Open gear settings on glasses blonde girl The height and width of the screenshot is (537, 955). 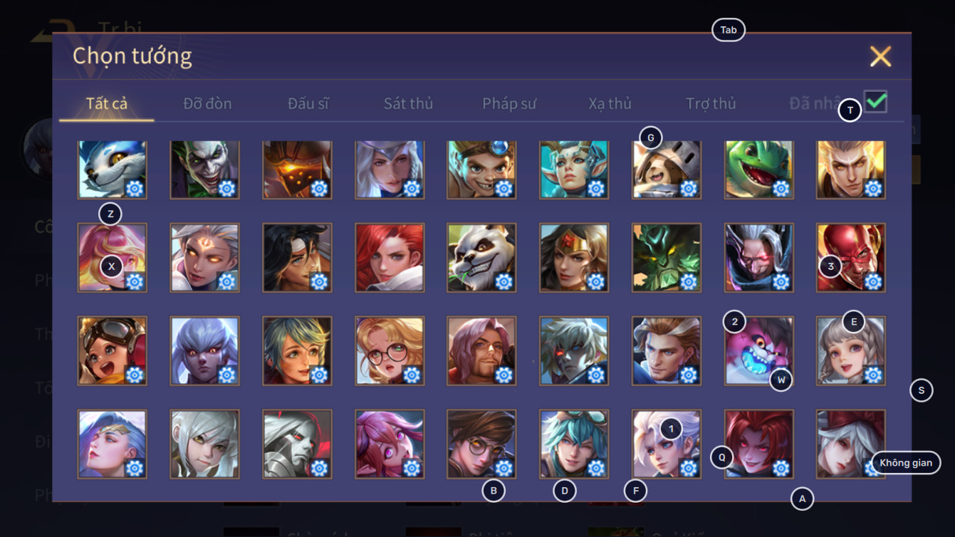411,375
